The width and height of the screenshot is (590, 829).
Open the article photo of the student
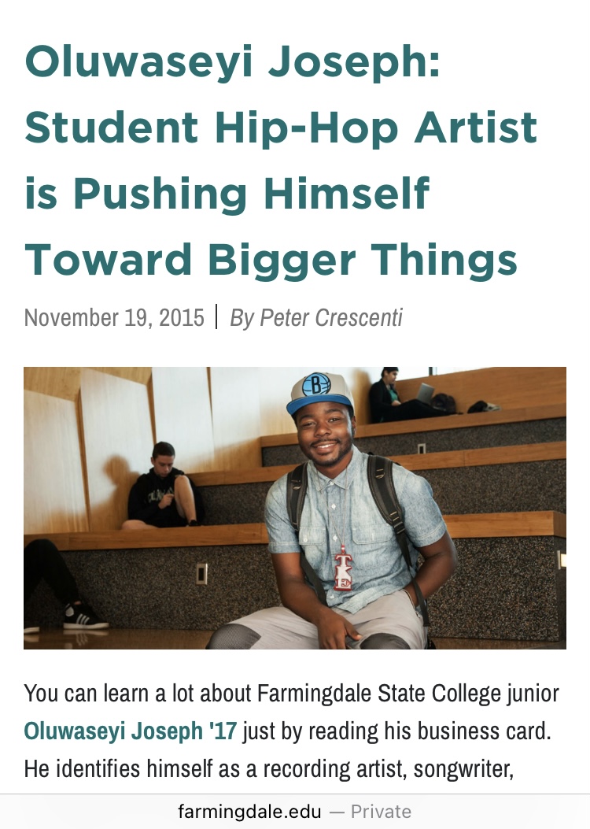point(294,507)
